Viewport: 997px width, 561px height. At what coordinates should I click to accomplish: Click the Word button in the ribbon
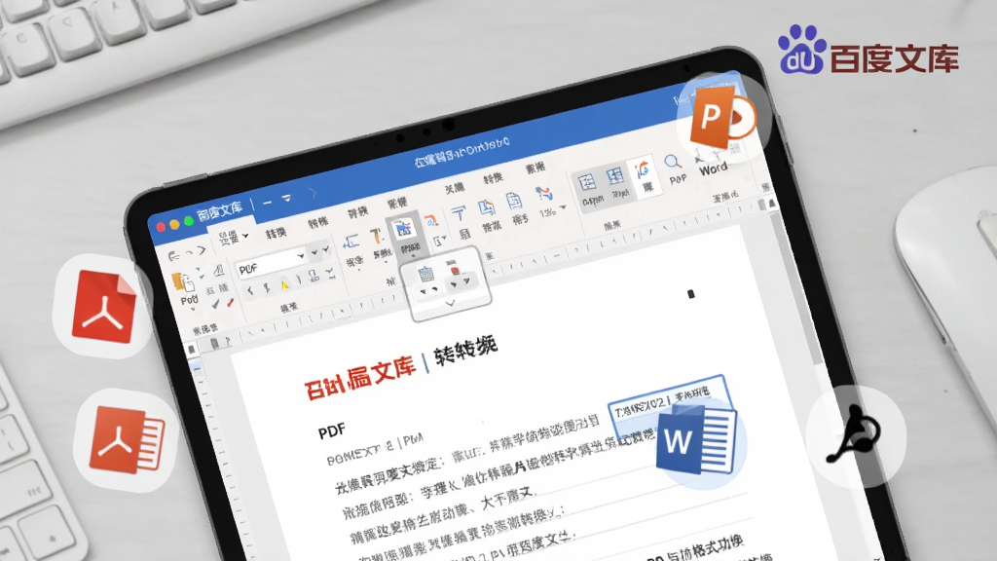[713, 168]
